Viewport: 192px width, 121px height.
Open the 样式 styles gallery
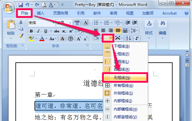149,29
